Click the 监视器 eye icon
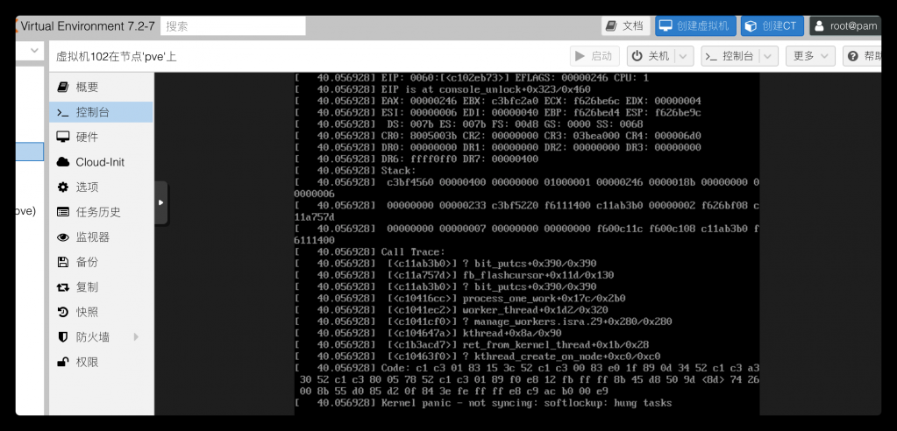This screenshot has width=897, height=431. pyautogui.click(x=62, y=237)
